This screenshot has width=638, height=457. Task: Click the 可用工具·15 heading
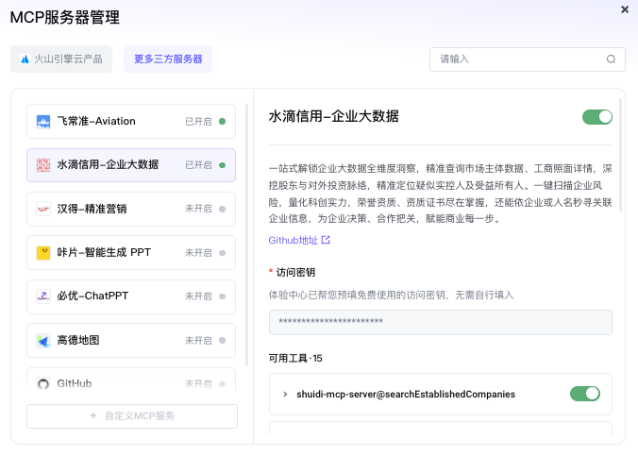pyautogui.click(x=295, y=358)
